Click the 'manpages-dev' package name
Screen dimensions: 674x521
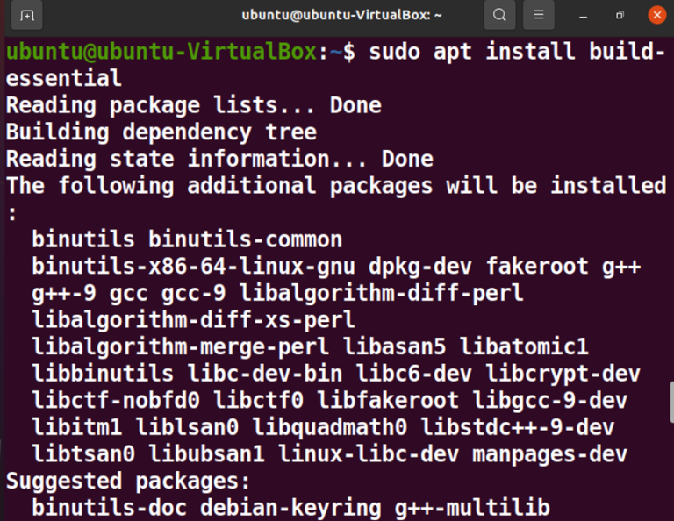pos(549,454)
